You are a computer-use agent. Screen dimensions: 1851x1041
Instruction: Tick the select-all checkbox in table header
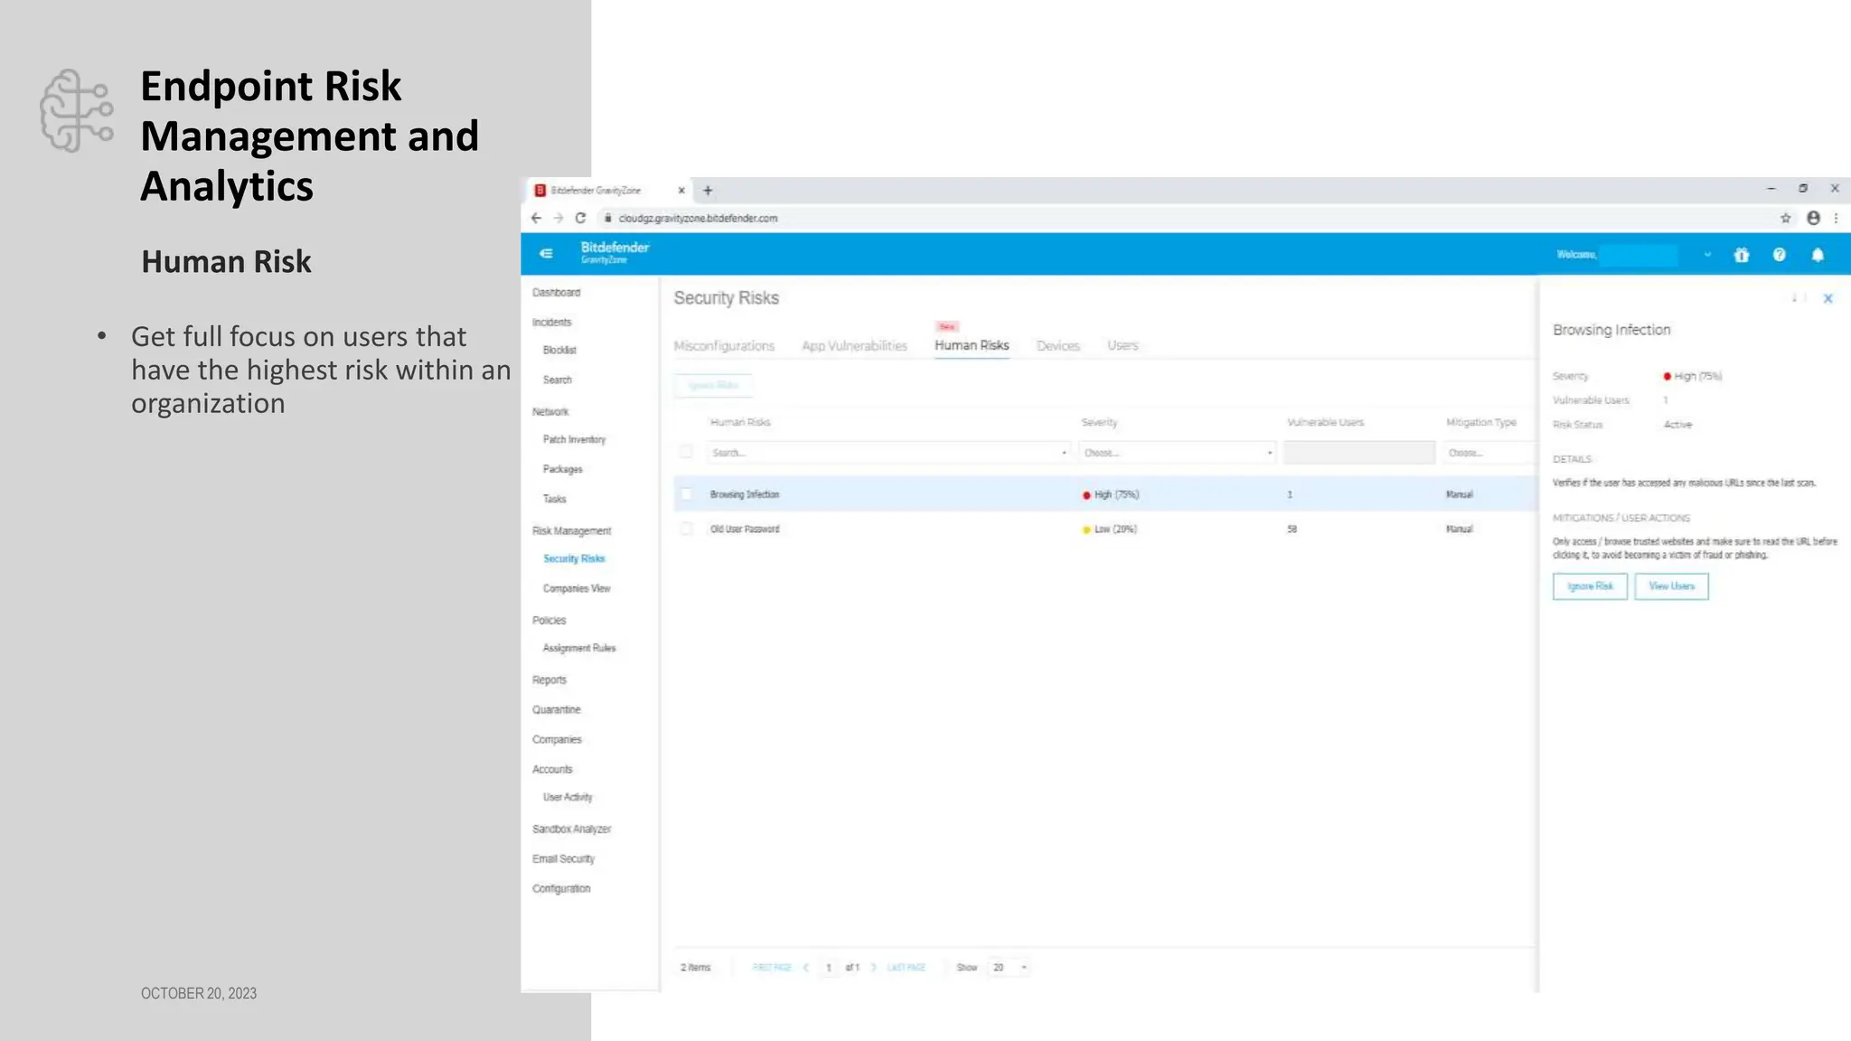click(x=686, y=452)
